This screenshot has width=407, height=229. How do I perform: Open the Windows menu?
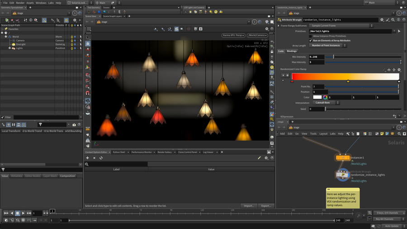click(41, 3)
